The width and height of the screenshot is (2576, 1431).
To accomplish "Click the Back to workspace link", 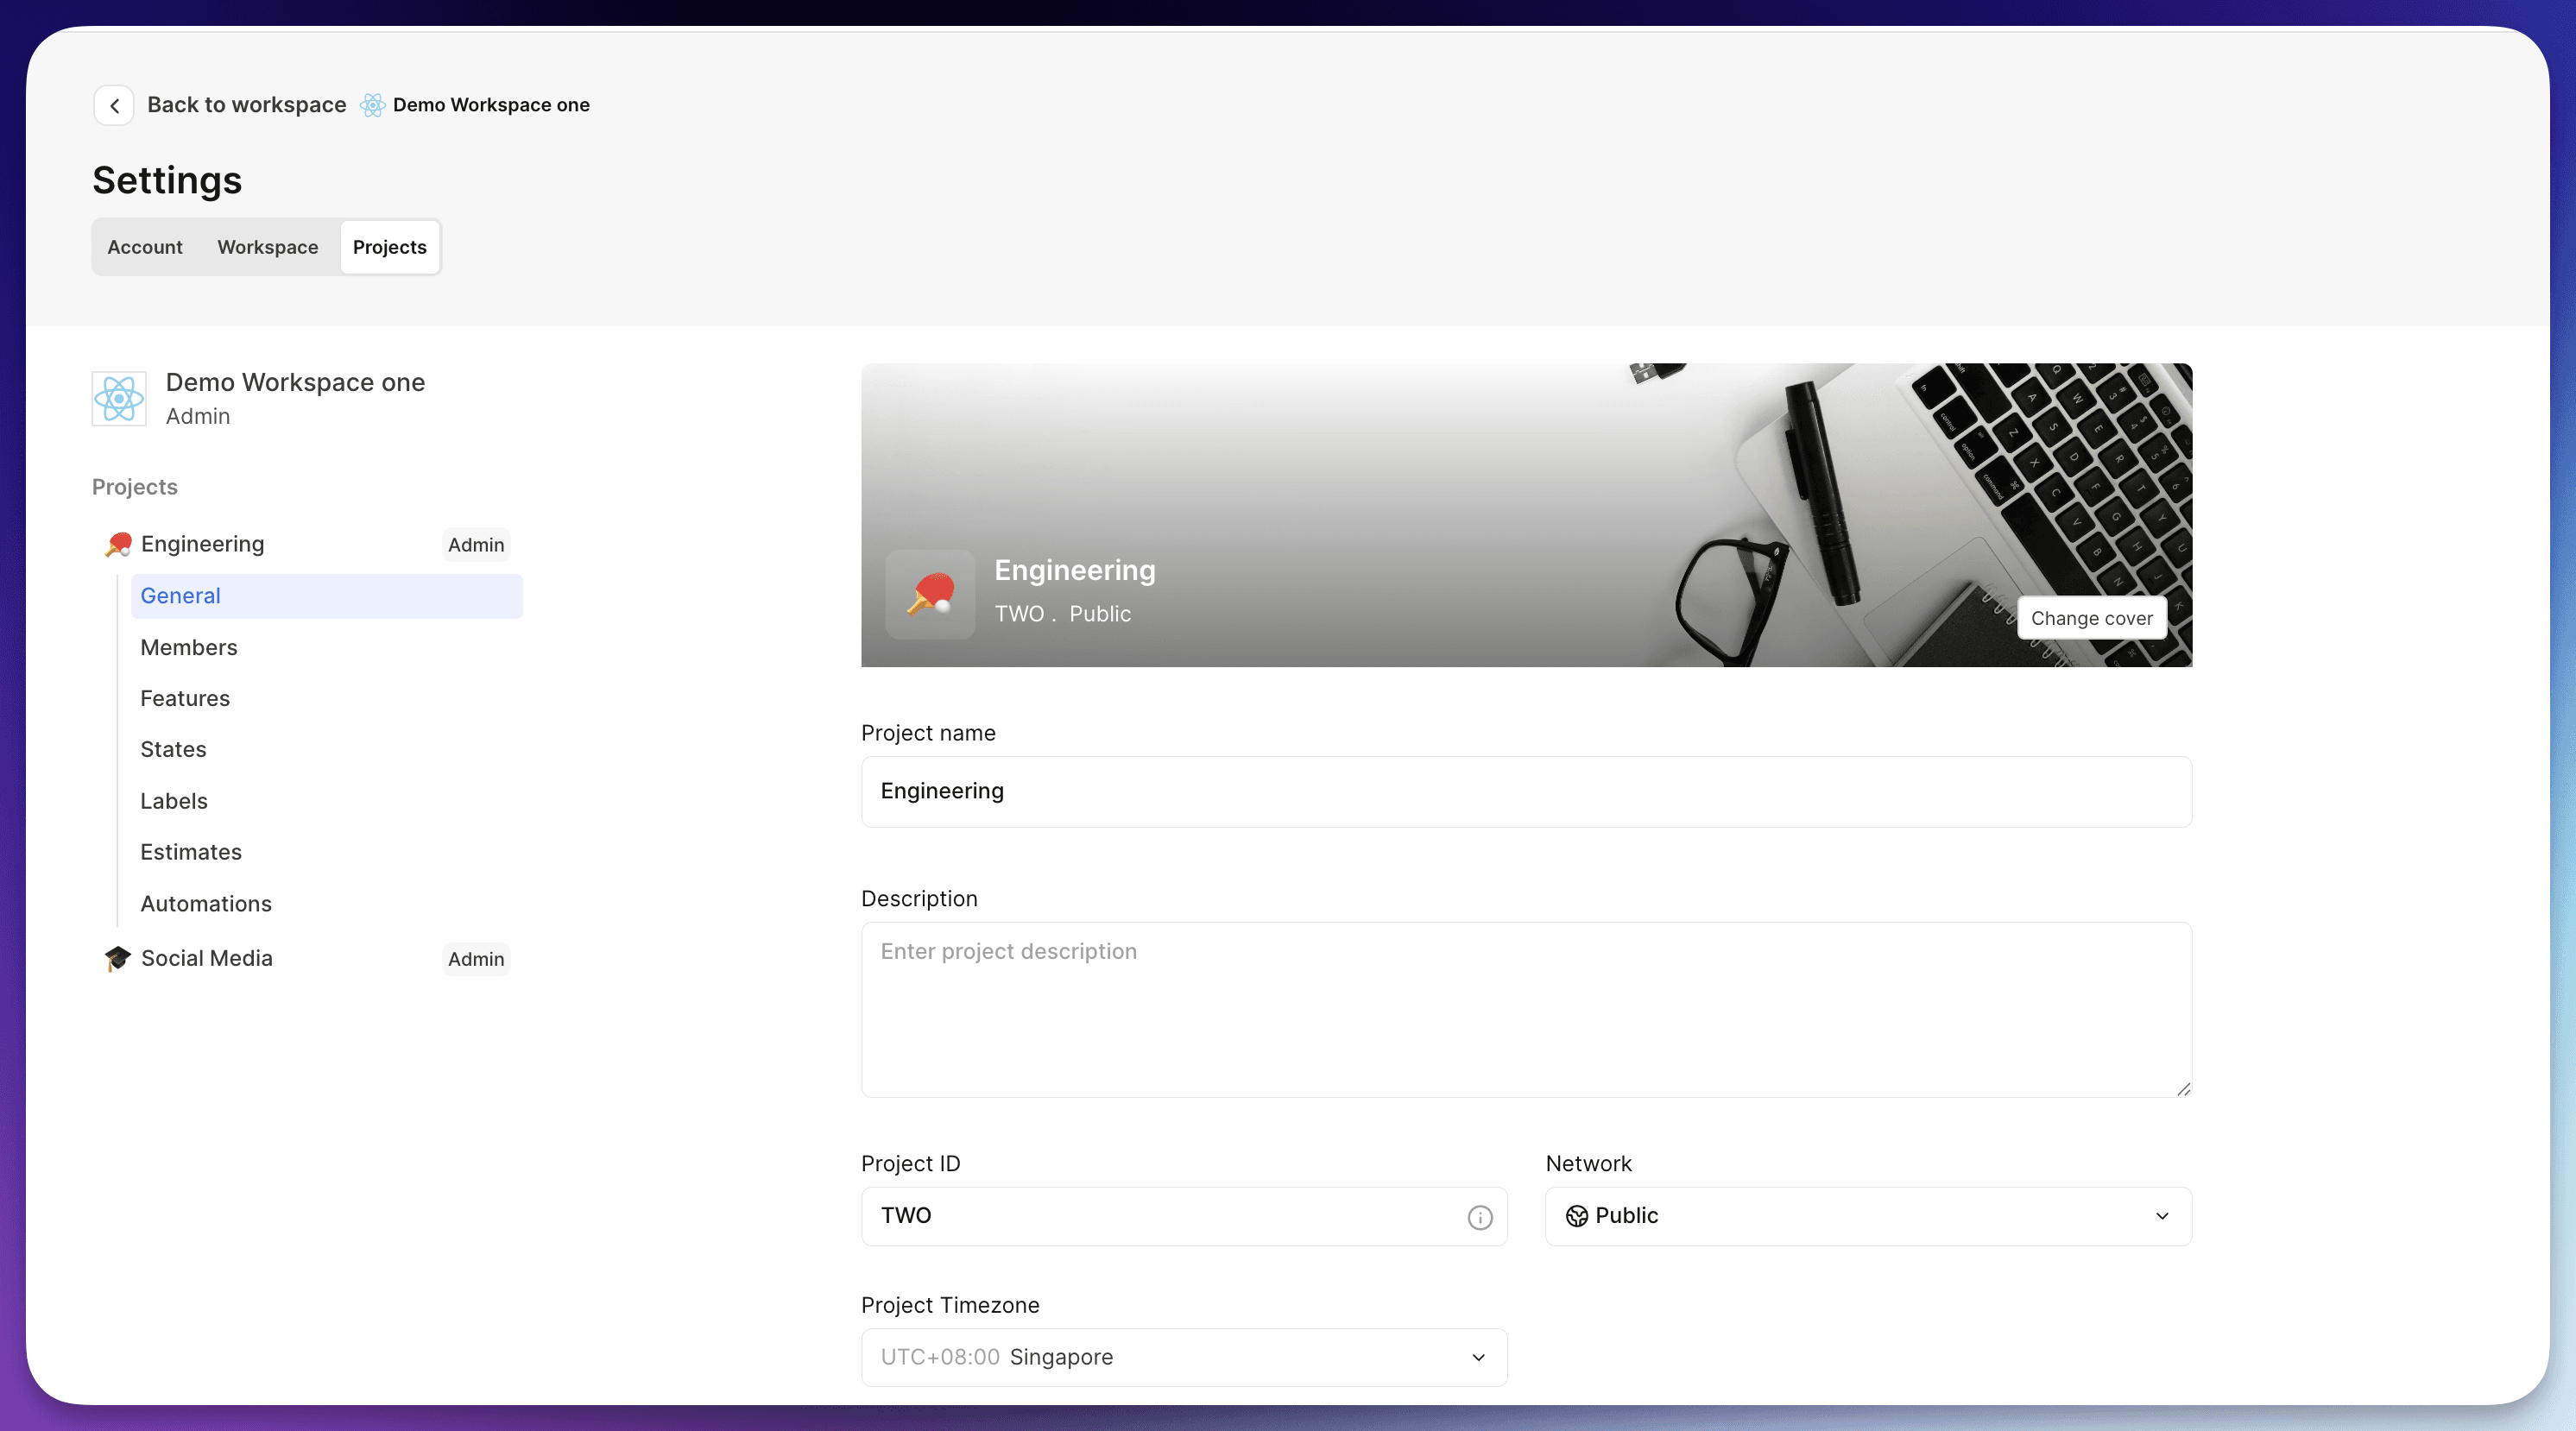I will [246, 105].
